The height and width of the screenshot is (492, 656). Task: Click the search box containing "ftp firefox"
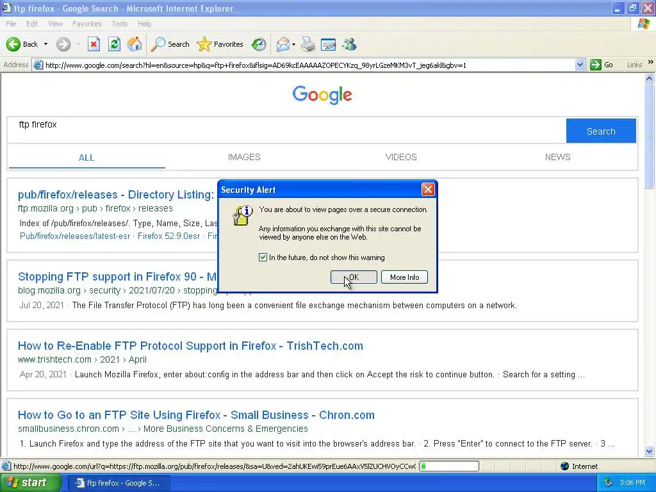point(286,131)
